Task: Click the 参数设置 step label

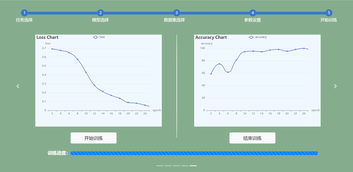Action: pos(253,20)
